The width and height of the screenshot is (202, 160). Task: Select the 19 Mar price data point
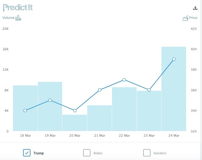pos(50,100)
